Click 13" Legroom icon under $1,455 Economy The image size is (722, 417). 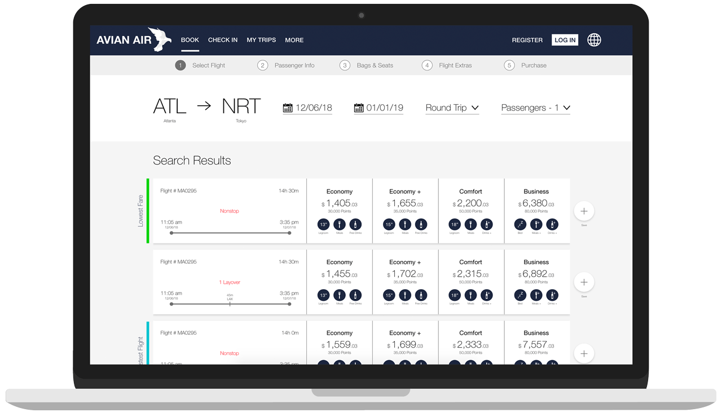pyautogui.click(x=324, y=295)
